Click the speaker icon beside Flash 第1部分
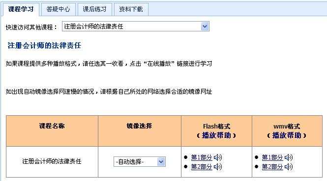Viewport: 327px width, 181px height. (218, 157)
